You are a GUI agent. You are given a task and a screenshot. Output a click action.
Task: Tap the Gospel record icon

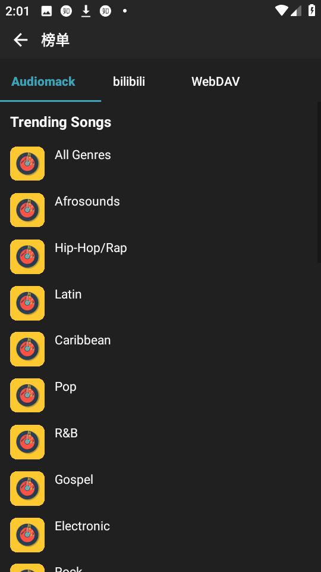point(27,489)
